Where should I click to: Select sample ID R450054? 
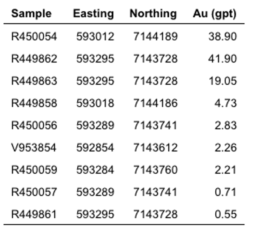click(34, 37)
